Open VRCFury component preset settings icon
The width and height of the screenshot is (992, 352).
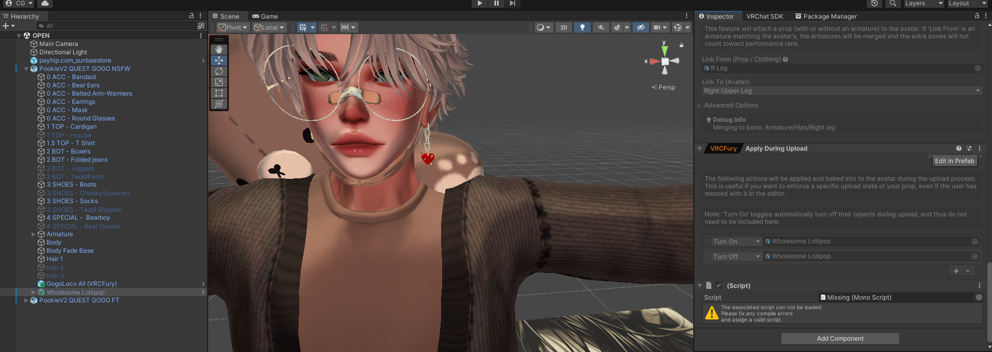pos(969,149)
